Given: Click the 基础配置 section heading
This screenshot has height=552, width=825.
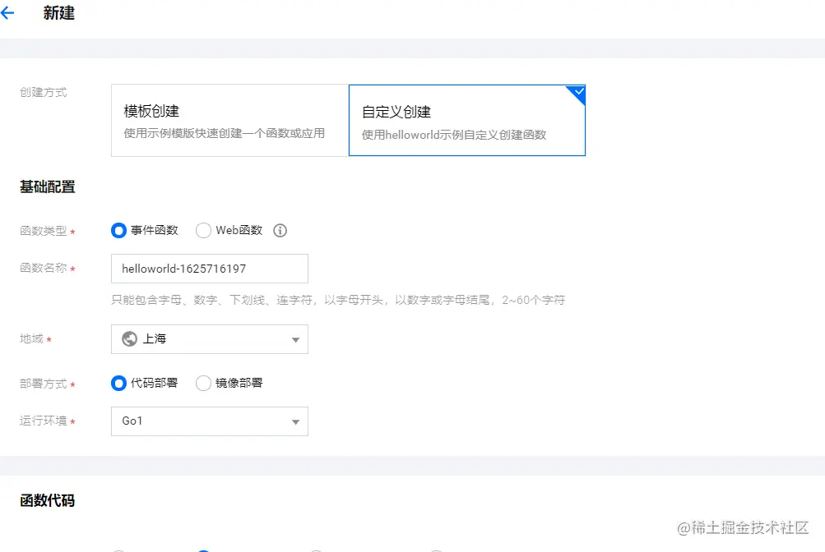Looking at the screenshot, I should 48,187.
